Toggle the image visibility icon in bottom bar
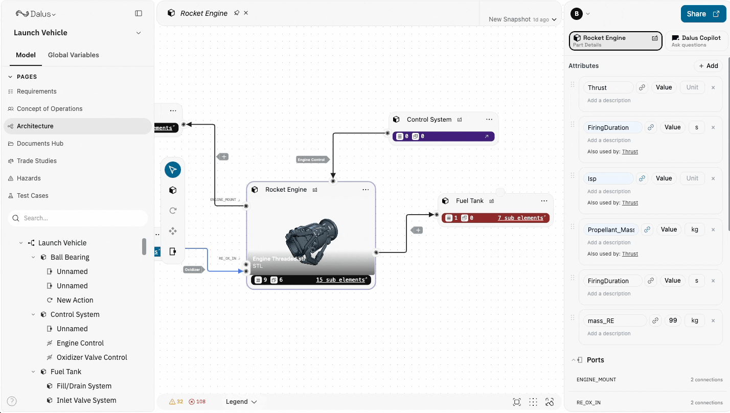 pos(550,402)
